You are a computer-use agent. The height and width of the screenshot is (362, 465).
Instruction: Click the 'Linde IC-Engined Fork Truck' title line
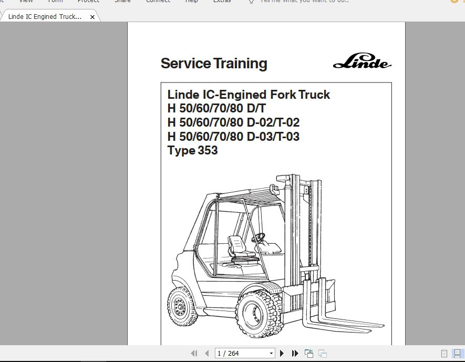(249, 95)
